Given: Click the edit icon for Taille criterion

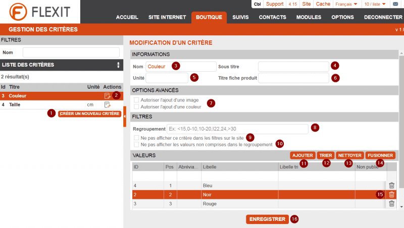Looking at the screenshot, I should 107,105.
